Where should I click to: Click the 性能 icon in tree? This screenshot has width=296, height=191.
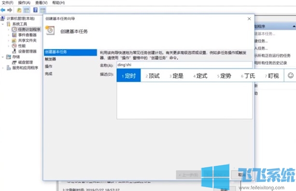point(14,46)
